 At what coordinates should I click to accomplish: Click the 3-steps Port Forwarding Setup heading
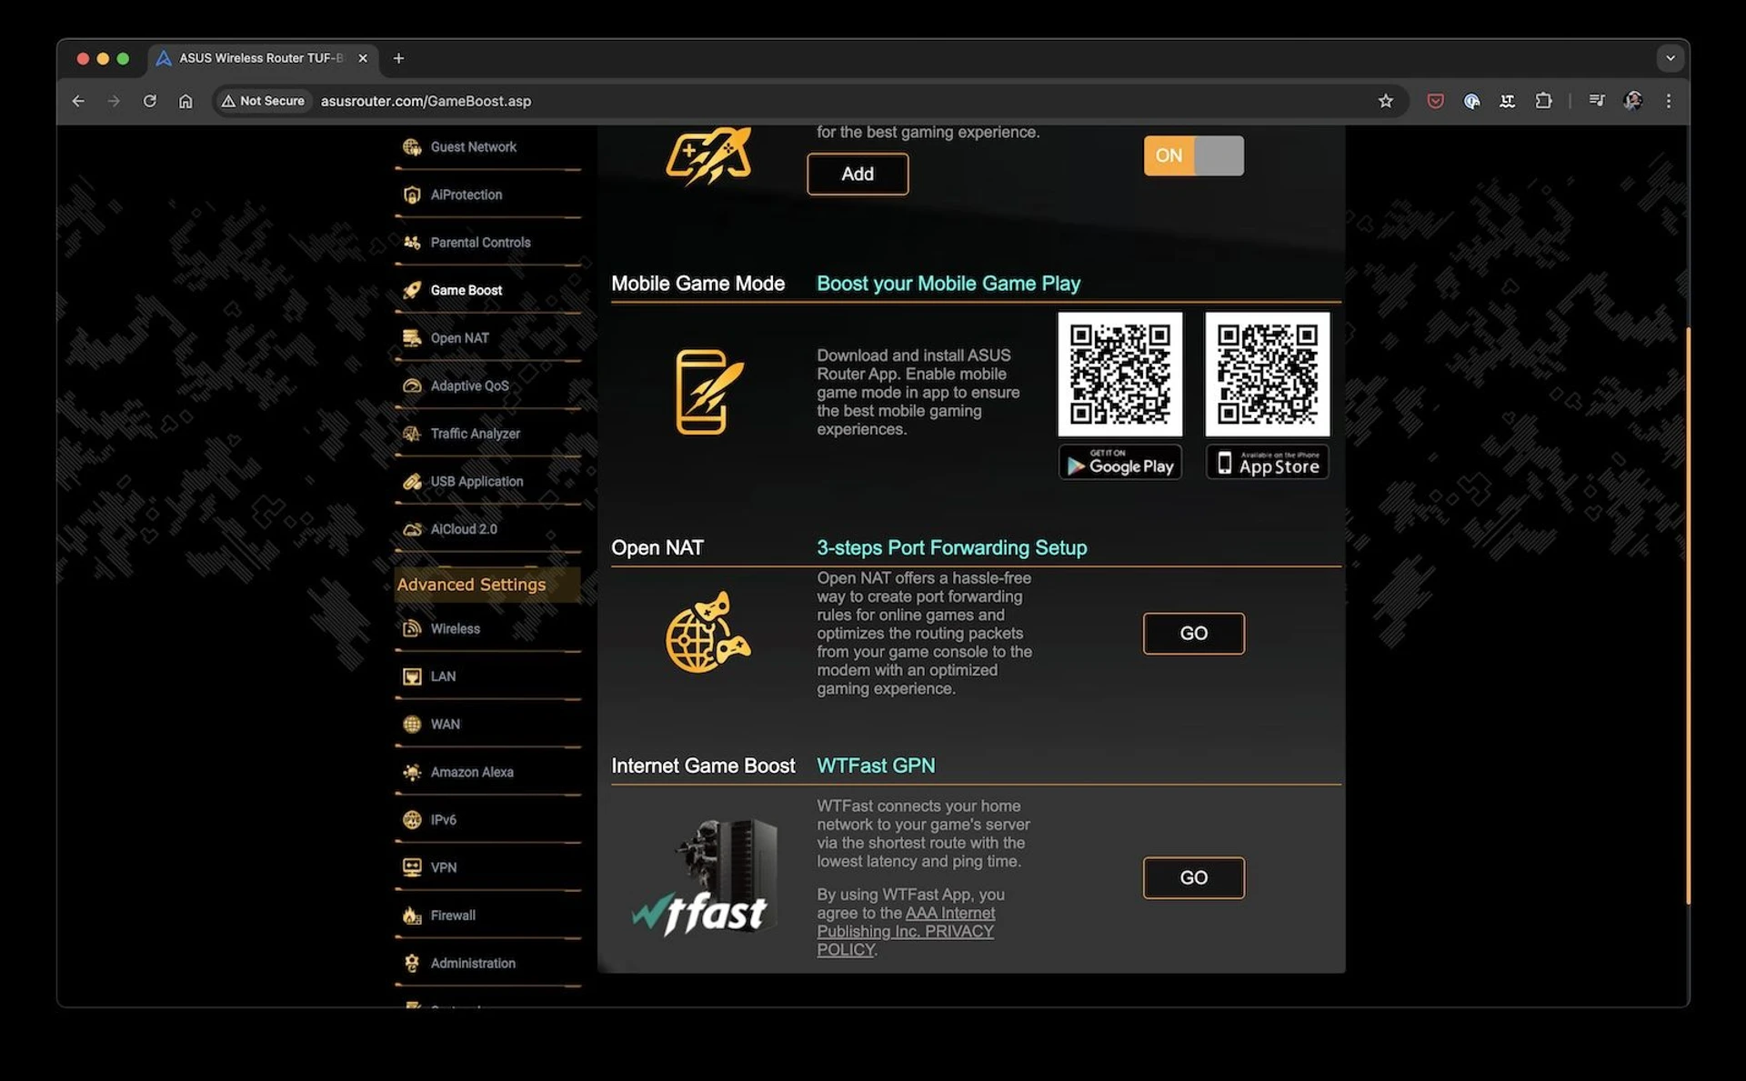[x=951, y=547]
